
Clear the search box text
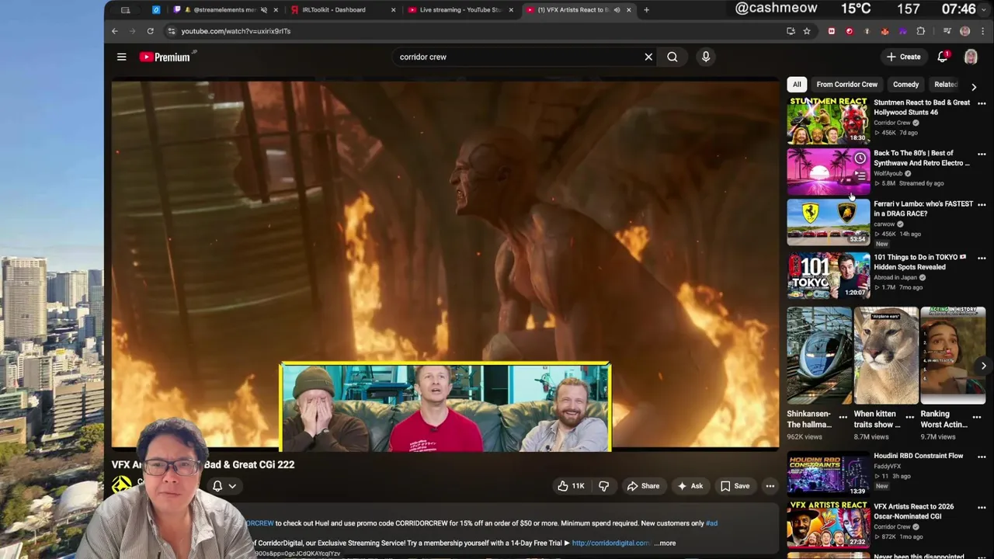648,57
